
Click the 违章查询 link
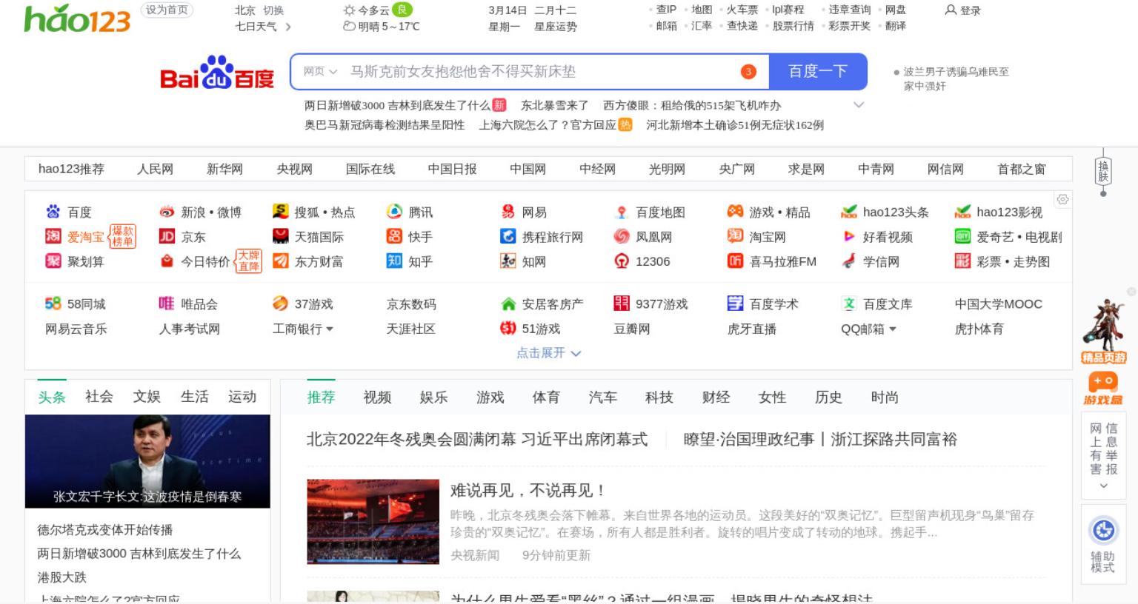click(x=849, y=10)
